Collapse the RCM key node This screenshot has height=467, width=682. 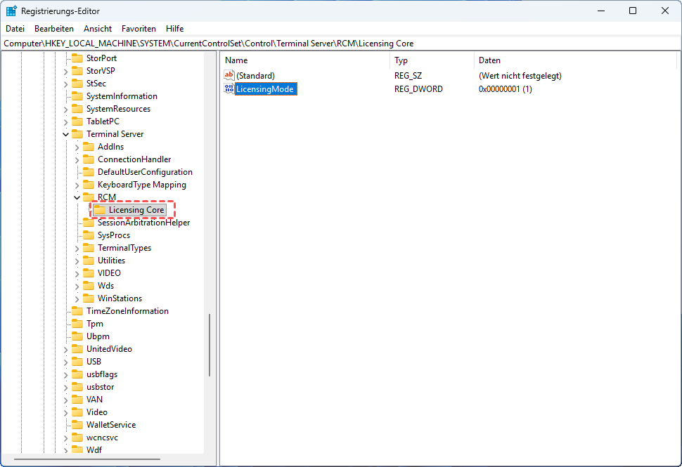[77, 197]
